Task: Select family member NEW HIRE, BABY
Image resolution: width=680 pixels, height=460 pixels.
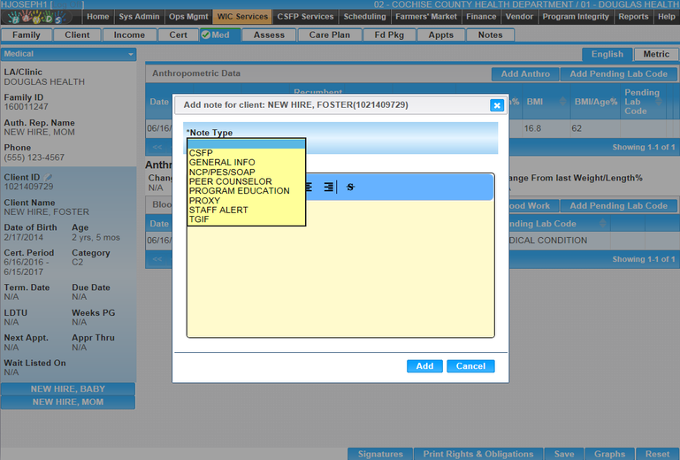Action: pos(68,389)
